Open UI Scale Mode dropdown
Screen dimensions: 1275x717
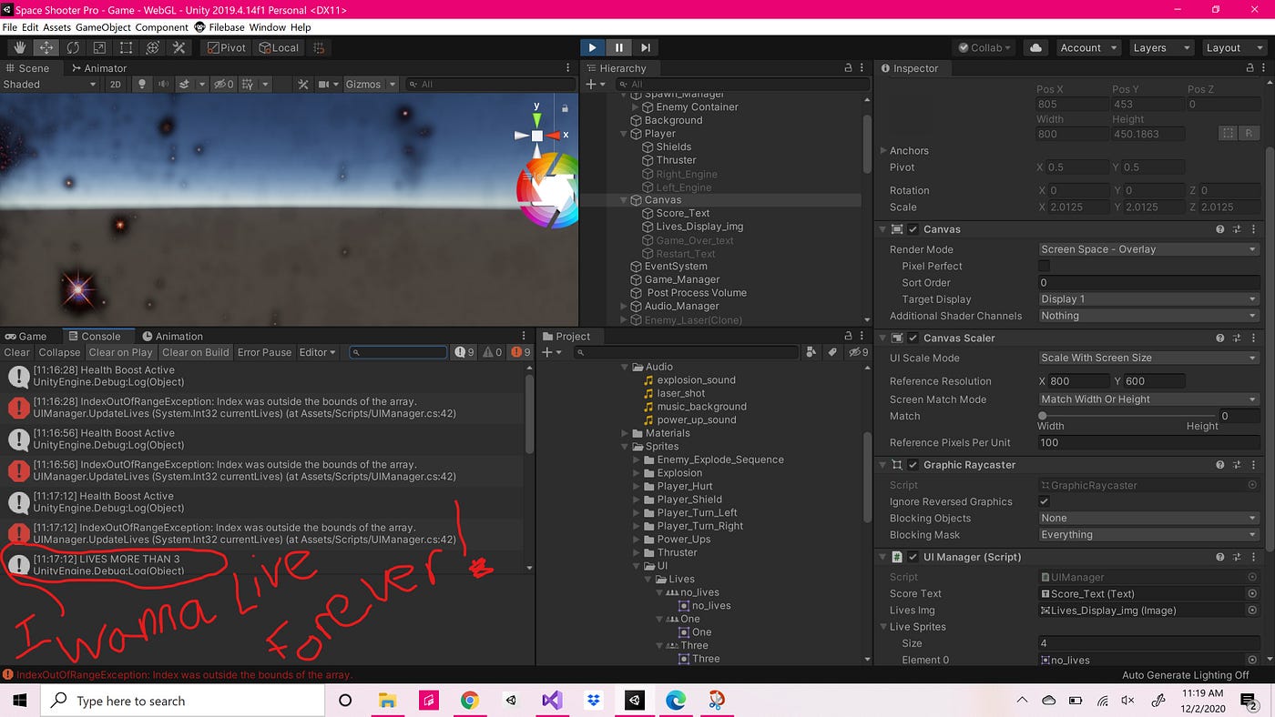tap(1148, 358)
